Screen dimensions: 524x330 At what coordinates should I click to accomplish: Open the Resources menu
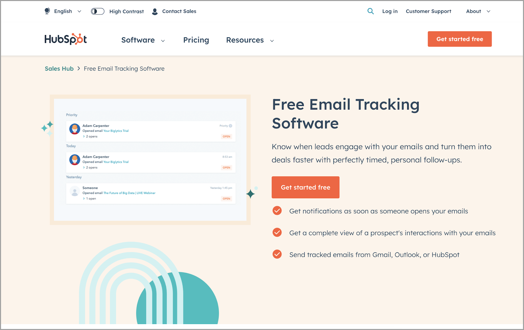[x=245, y=40]
